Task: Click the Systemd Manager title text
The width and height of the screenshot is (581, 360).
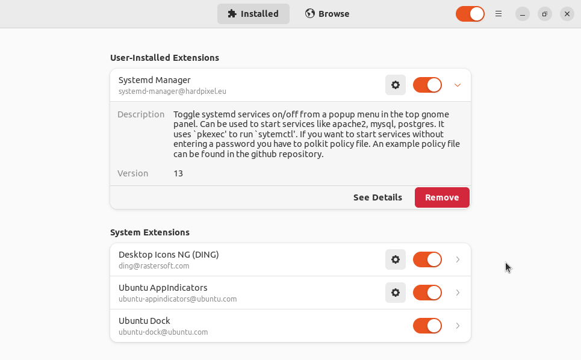Action: tap(155, 80)
